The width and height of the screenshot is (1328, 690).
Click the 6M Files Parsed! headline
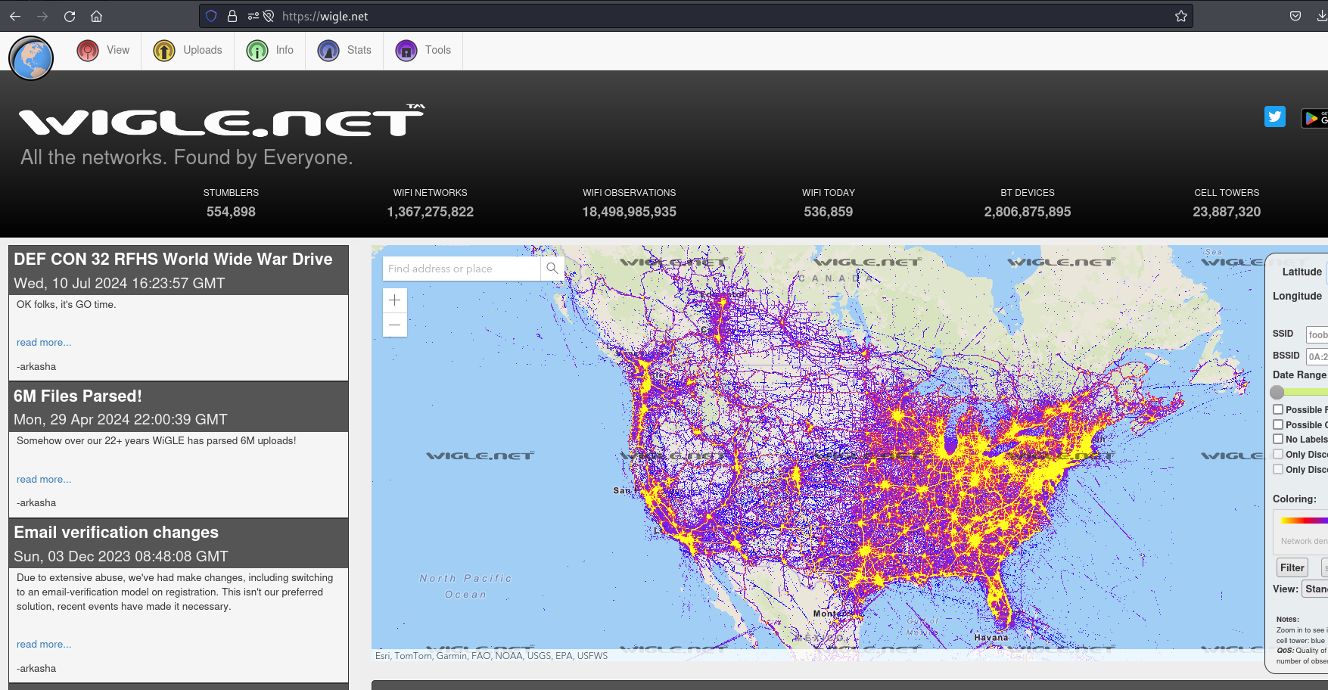(x=78, y=396)
